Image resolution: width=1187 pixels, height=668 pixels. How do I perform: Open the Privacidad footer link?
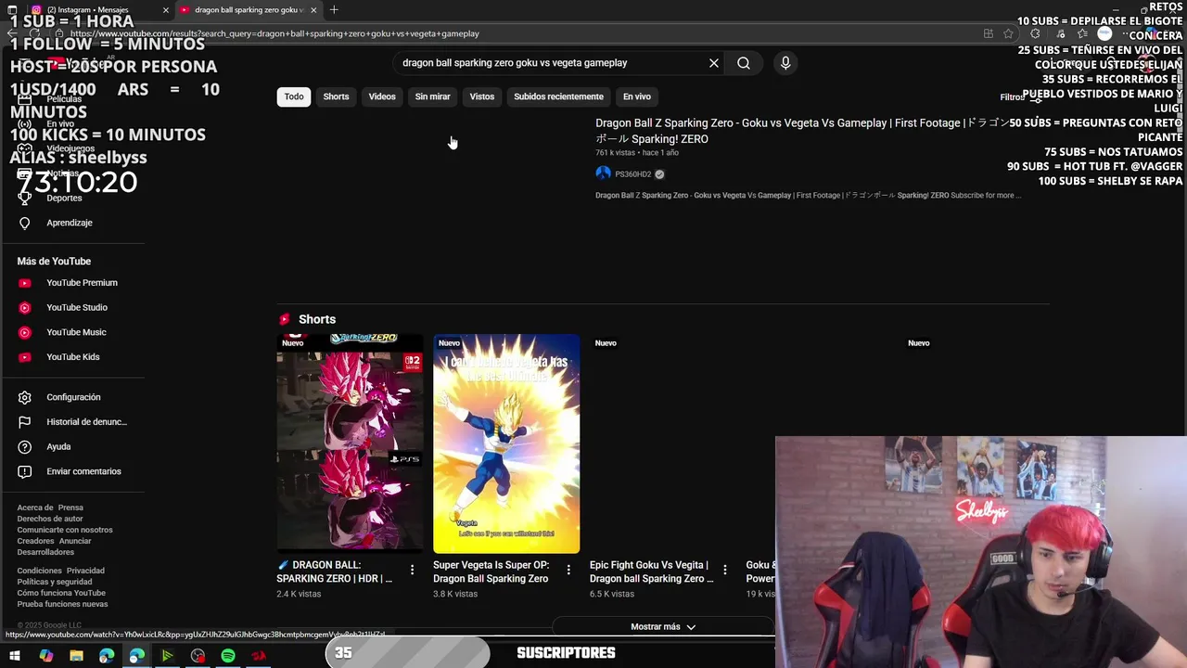click(x=85, y=571)
